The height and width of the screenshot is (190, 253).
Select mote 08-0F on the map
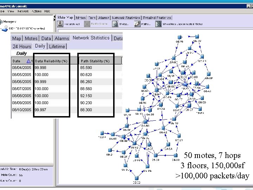(209, 74)
